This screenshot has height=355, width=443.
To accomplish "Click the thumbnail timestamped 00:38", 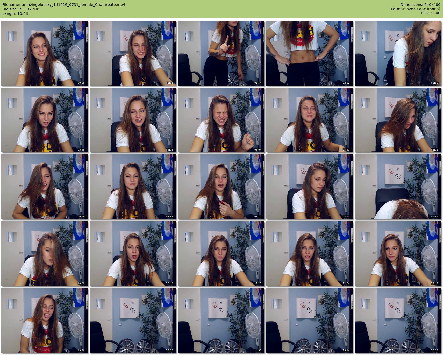I will 44,53.
